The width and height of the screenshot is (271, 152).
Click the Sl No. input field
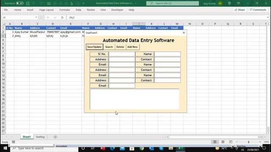(122, 54)
